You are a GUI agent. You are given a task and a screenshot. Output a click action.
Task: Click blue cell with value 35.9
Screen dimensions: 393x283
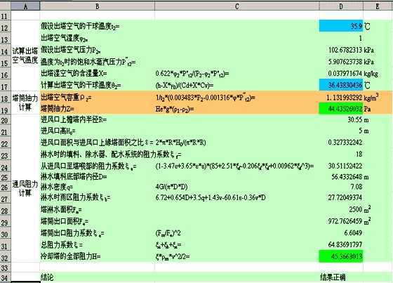click(x=341, y=26)
